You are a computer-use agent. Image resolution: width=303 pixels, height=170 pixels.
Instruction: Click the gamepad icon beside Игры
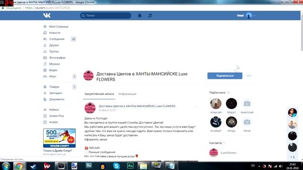coord(45,76)
